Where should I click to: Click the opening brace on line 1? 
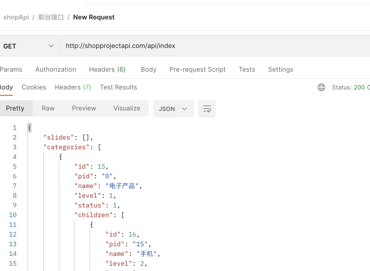point(30,128)
